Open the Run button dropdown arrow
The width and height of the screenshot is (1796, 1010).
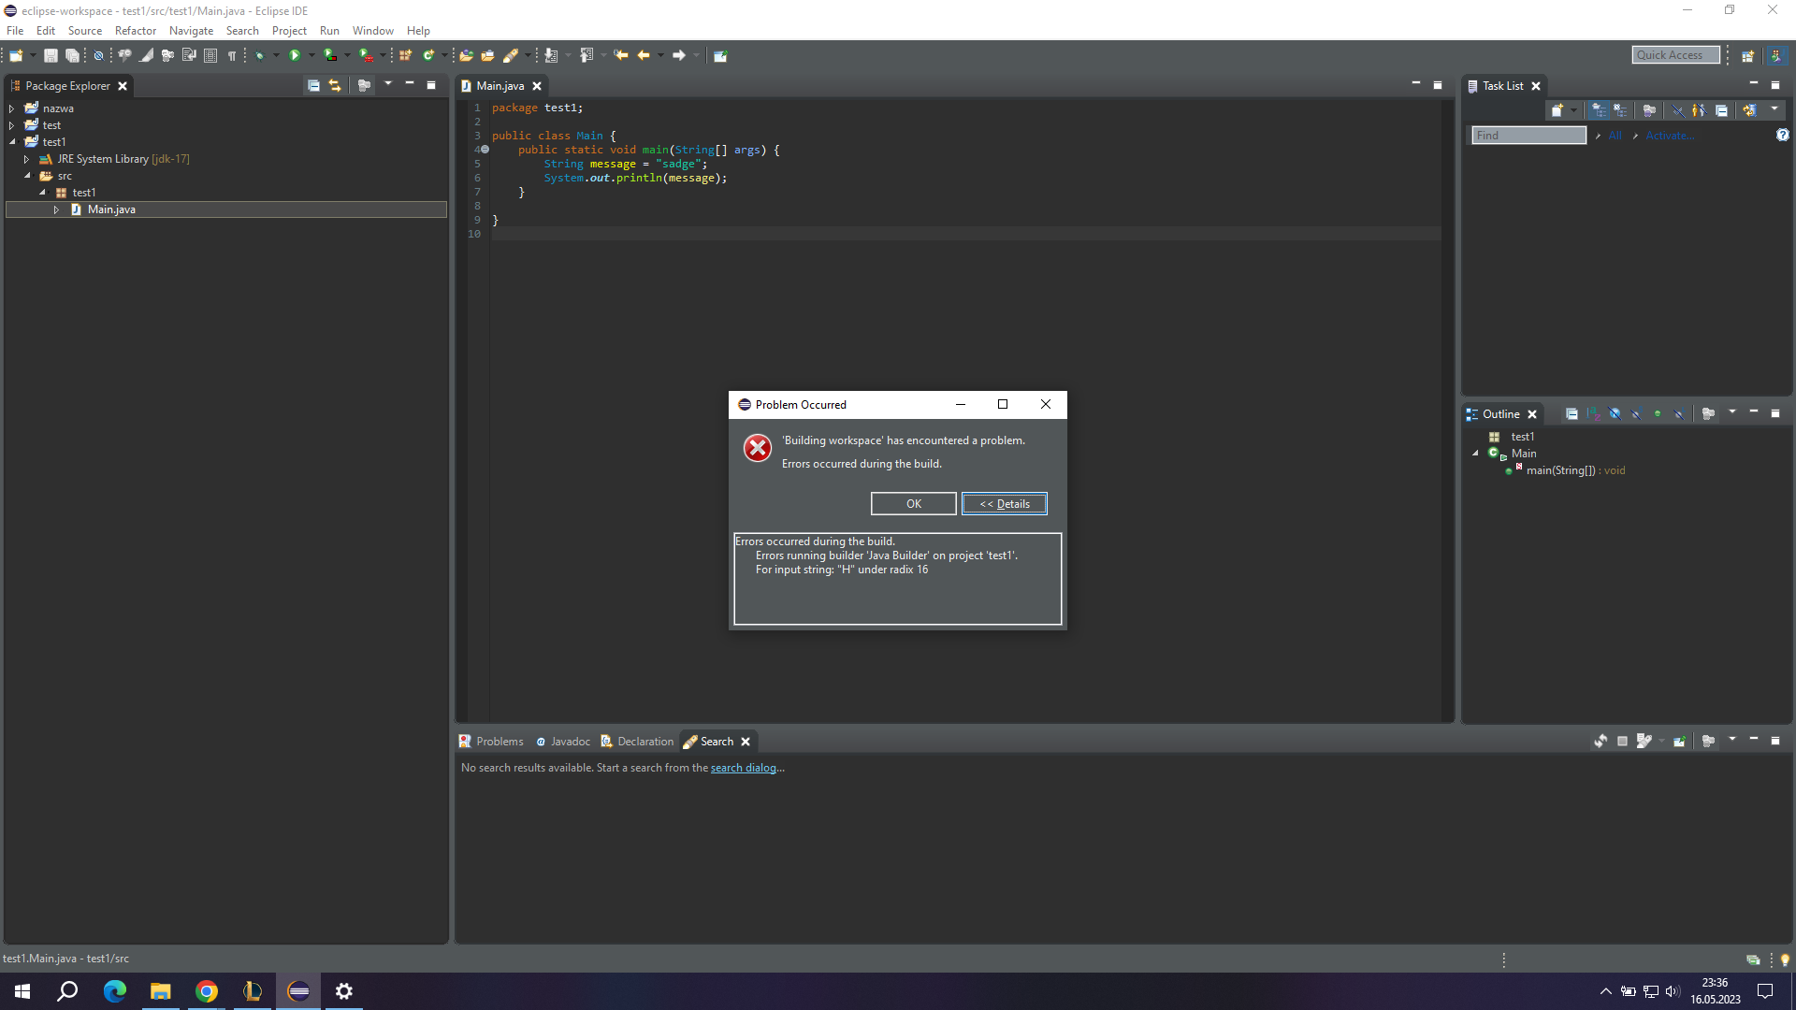coord(311,55)
